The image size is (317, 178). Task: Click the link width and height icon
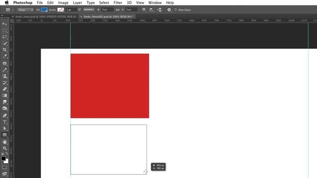coord(117,10)
